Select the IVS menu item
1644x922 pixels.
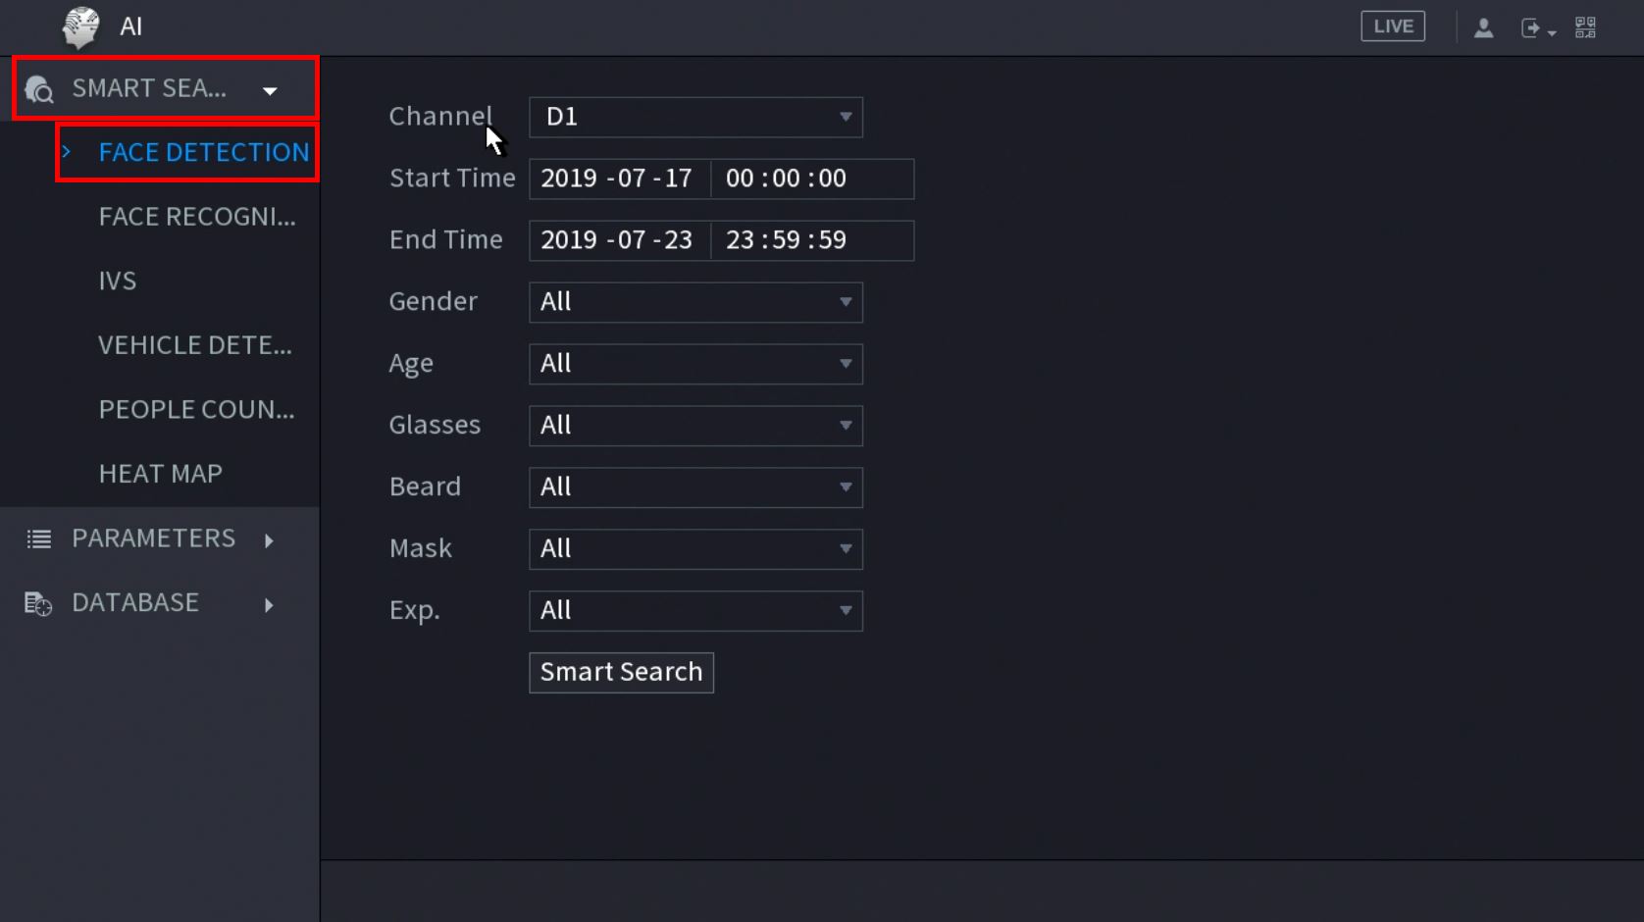tap(118, 282)
